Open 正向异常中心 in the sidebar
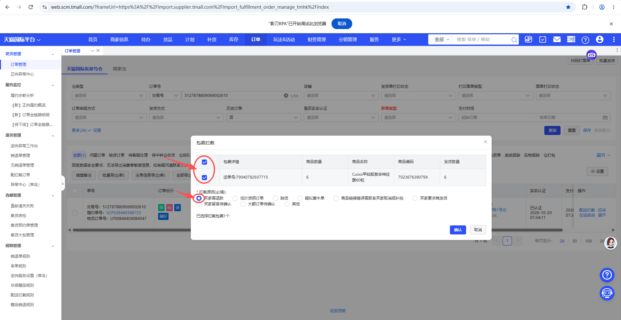The width and height of the screenshot is (621, 320). (x=22, y=74)
